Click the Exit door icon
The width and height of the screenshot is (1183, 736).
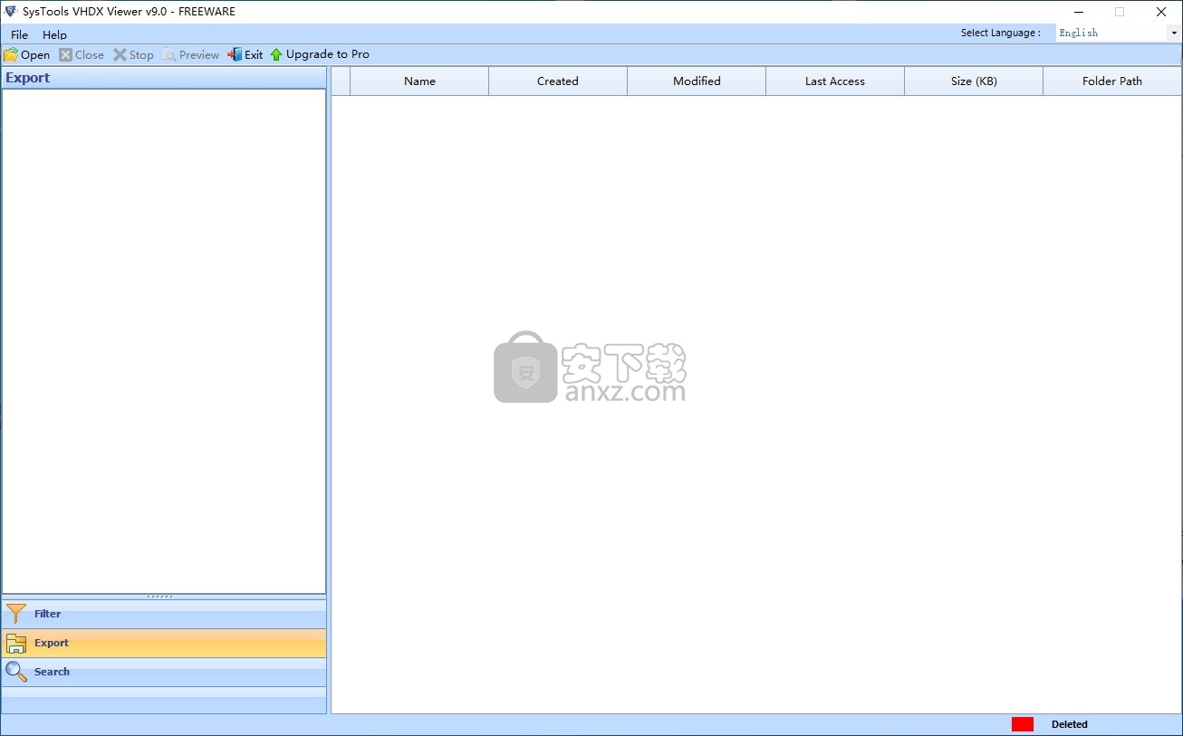[235, 54]
